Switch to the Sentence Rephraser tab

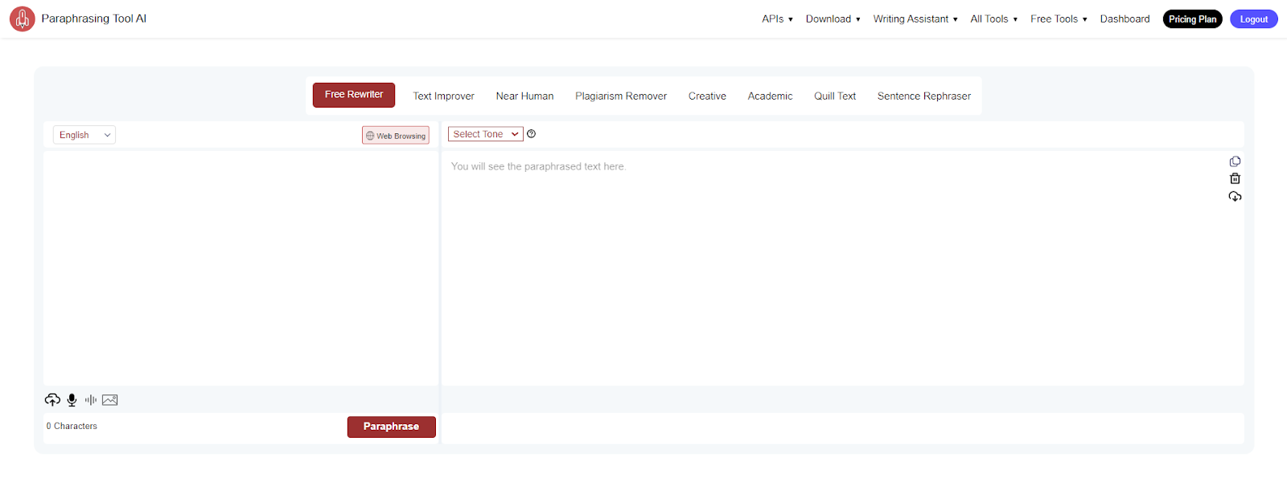[924, 96]
